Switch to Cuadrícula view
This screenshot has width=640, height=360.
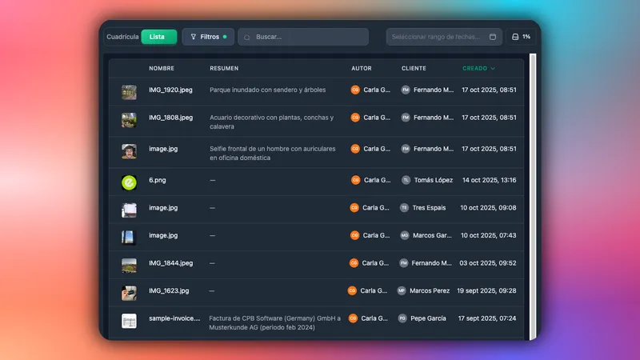point(122,37)
